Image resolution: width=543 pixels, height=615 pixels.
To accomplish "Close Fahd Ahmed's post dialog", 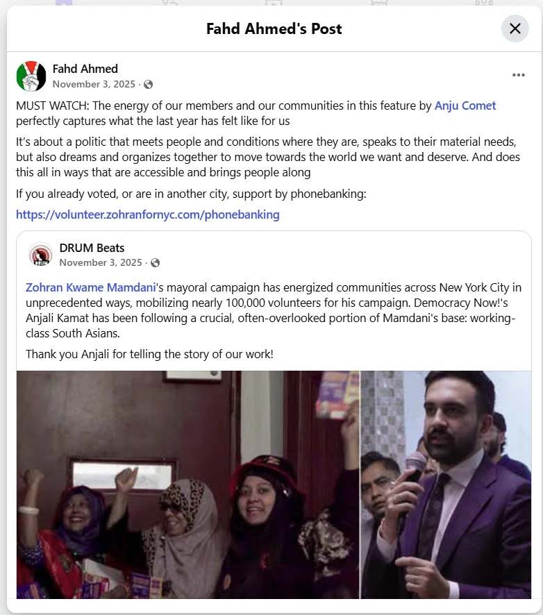I will (x=515, y=28).
